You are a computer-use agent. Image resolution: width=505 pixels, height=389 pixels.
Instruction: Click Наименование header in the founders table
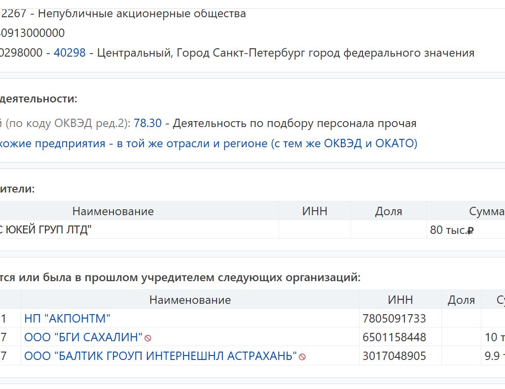[x=113, y=211]
